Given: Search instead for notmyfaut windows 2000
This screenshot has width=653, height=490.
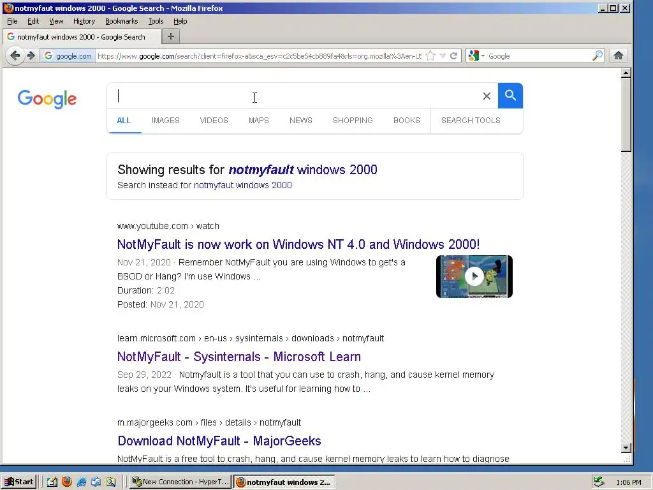Looking at the screenshot, I should pos(242,185).
